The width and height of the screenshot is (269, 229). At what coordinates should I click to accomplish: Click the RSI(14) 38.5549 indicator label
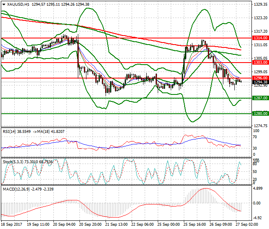(x=17, y=132)
